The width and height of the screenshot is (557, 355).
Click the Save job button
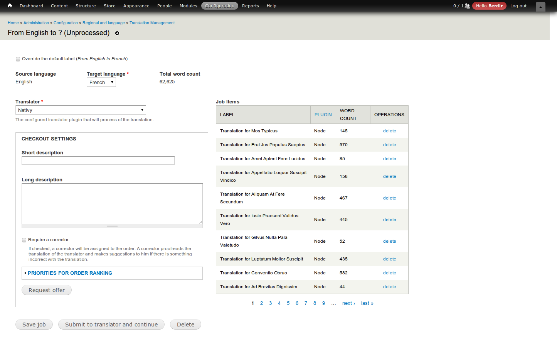34,324
